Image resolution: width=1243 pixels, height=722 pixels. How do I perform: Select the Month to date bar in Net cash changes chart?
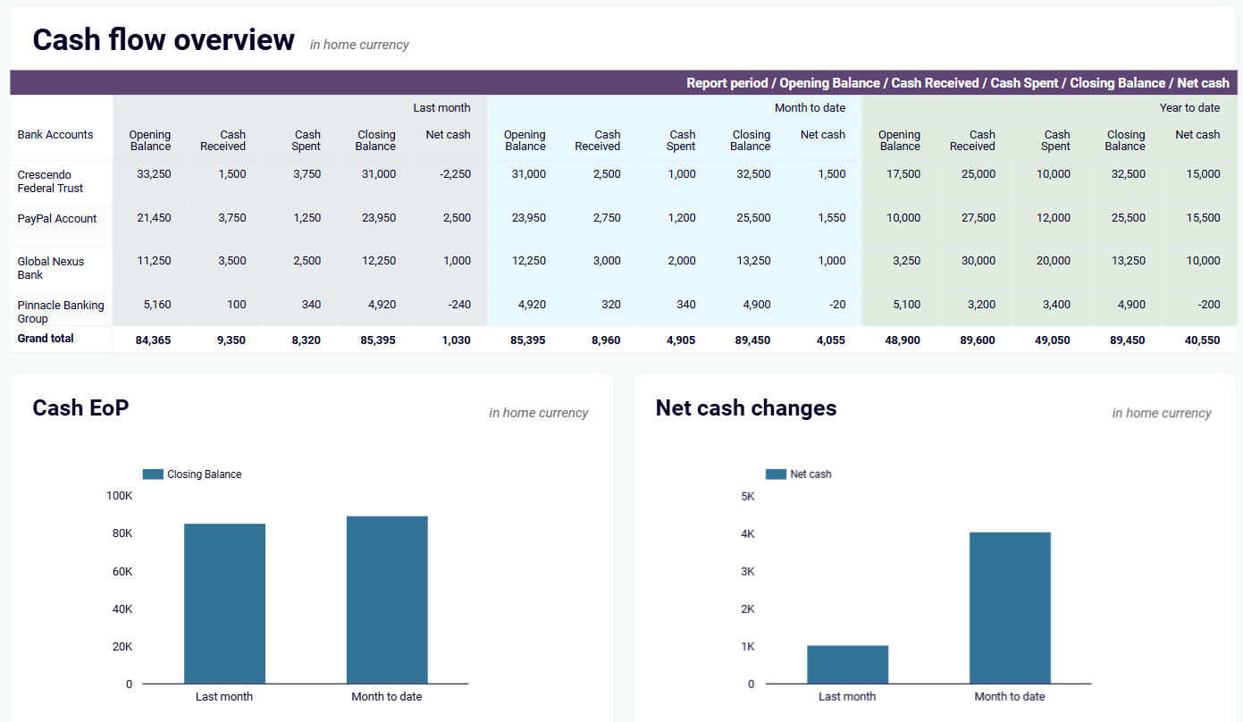[x=1010, y=609]
